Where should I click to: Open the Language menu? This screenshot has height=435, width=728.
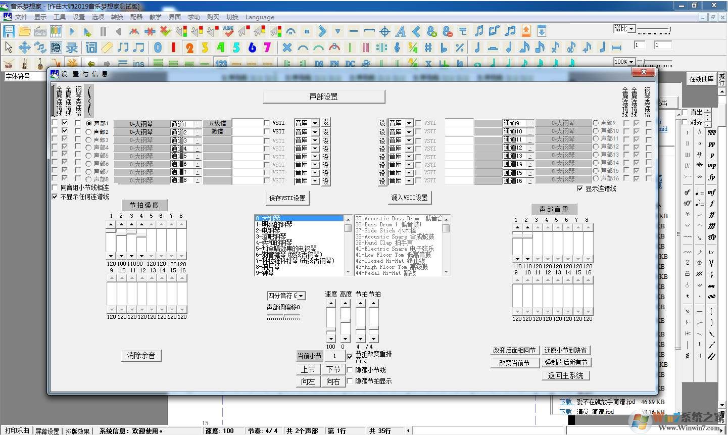tap(259, 17)
